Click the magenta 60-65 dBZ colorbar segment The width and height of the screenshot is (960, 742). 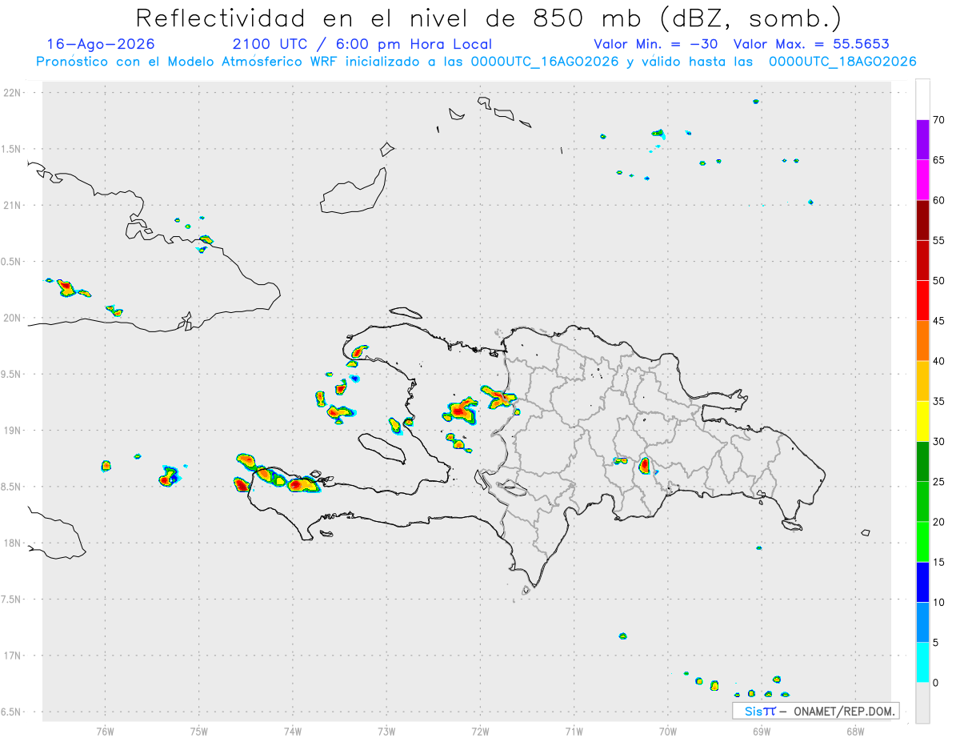pyautogui.click(x=922, y=180)
